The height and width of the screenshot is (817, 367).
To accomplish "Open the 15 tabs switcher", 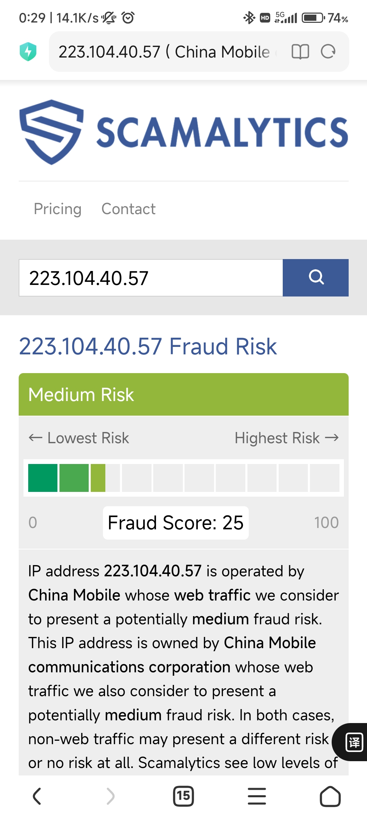I will pyautogui.click(x=183, y=796).
